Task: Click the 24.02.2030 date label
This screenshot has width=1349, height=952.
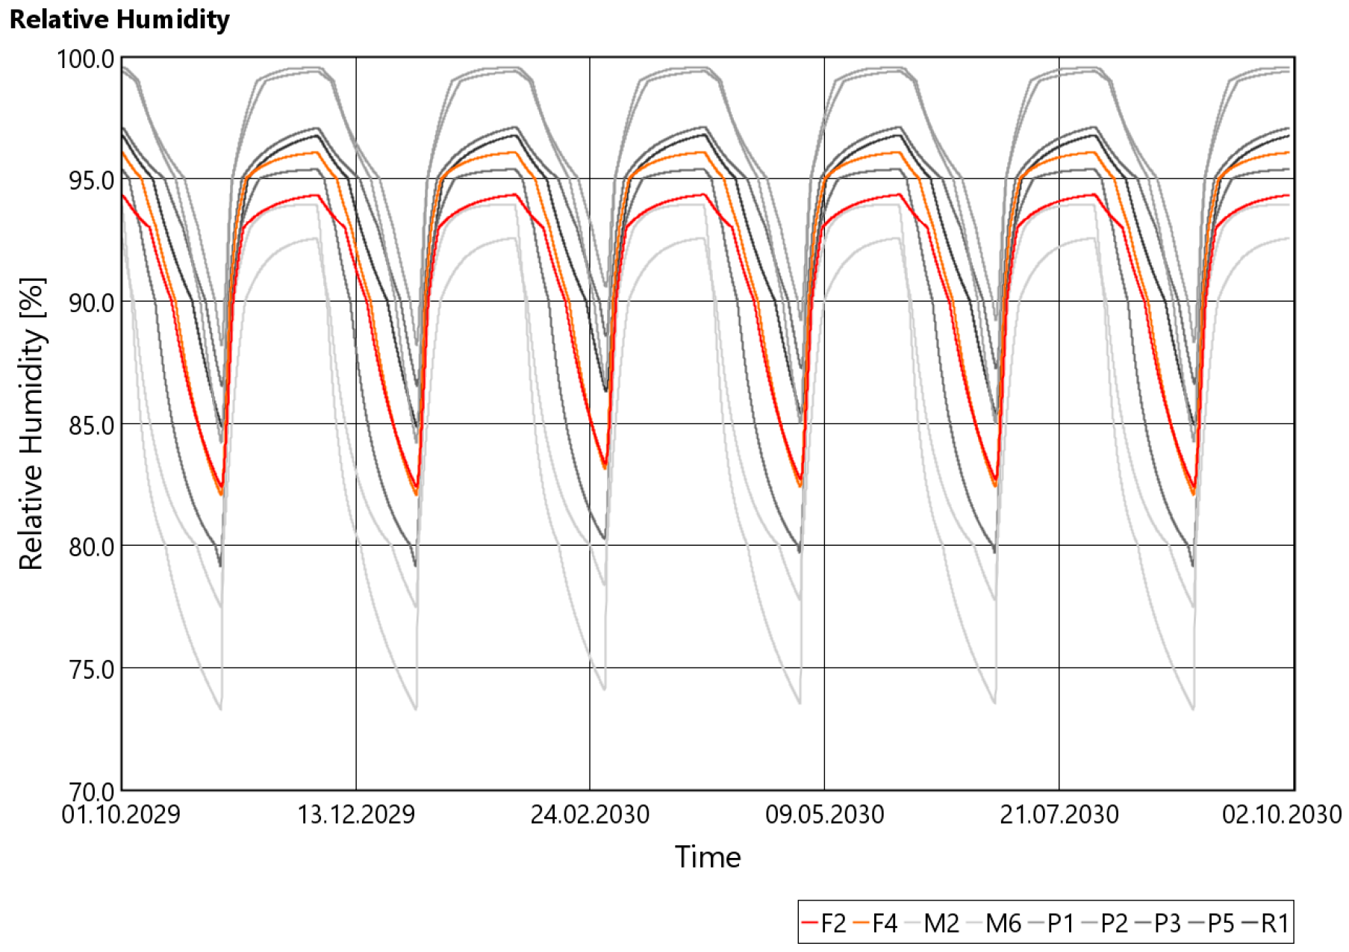Action: tap(590, 814)
